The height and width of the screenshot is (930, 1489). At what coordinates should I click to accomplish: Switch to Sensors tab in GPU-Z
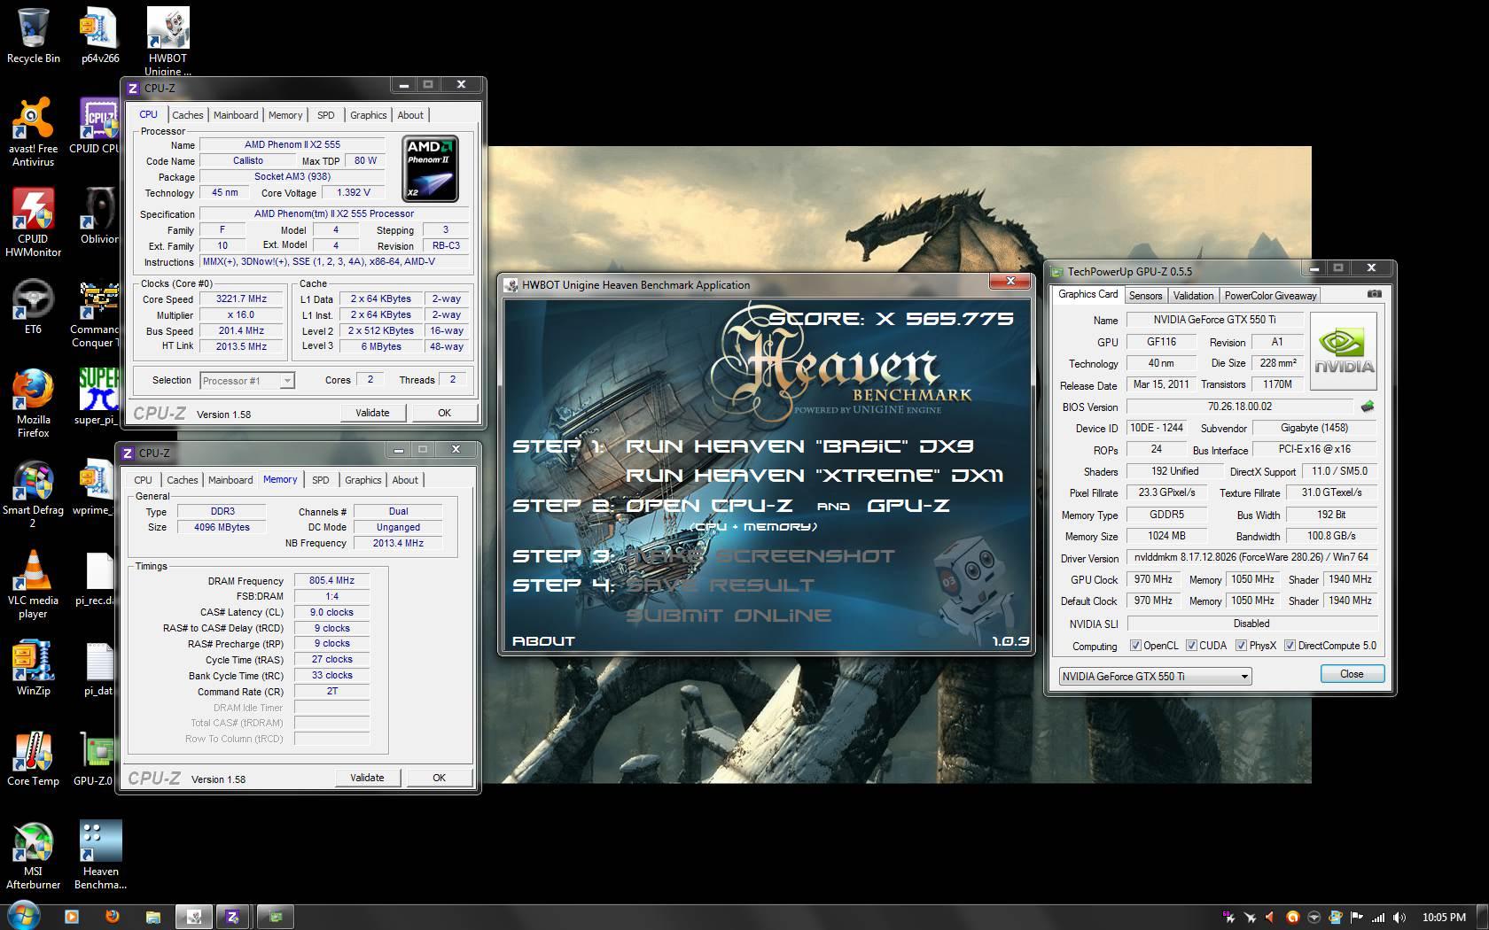1145,296
